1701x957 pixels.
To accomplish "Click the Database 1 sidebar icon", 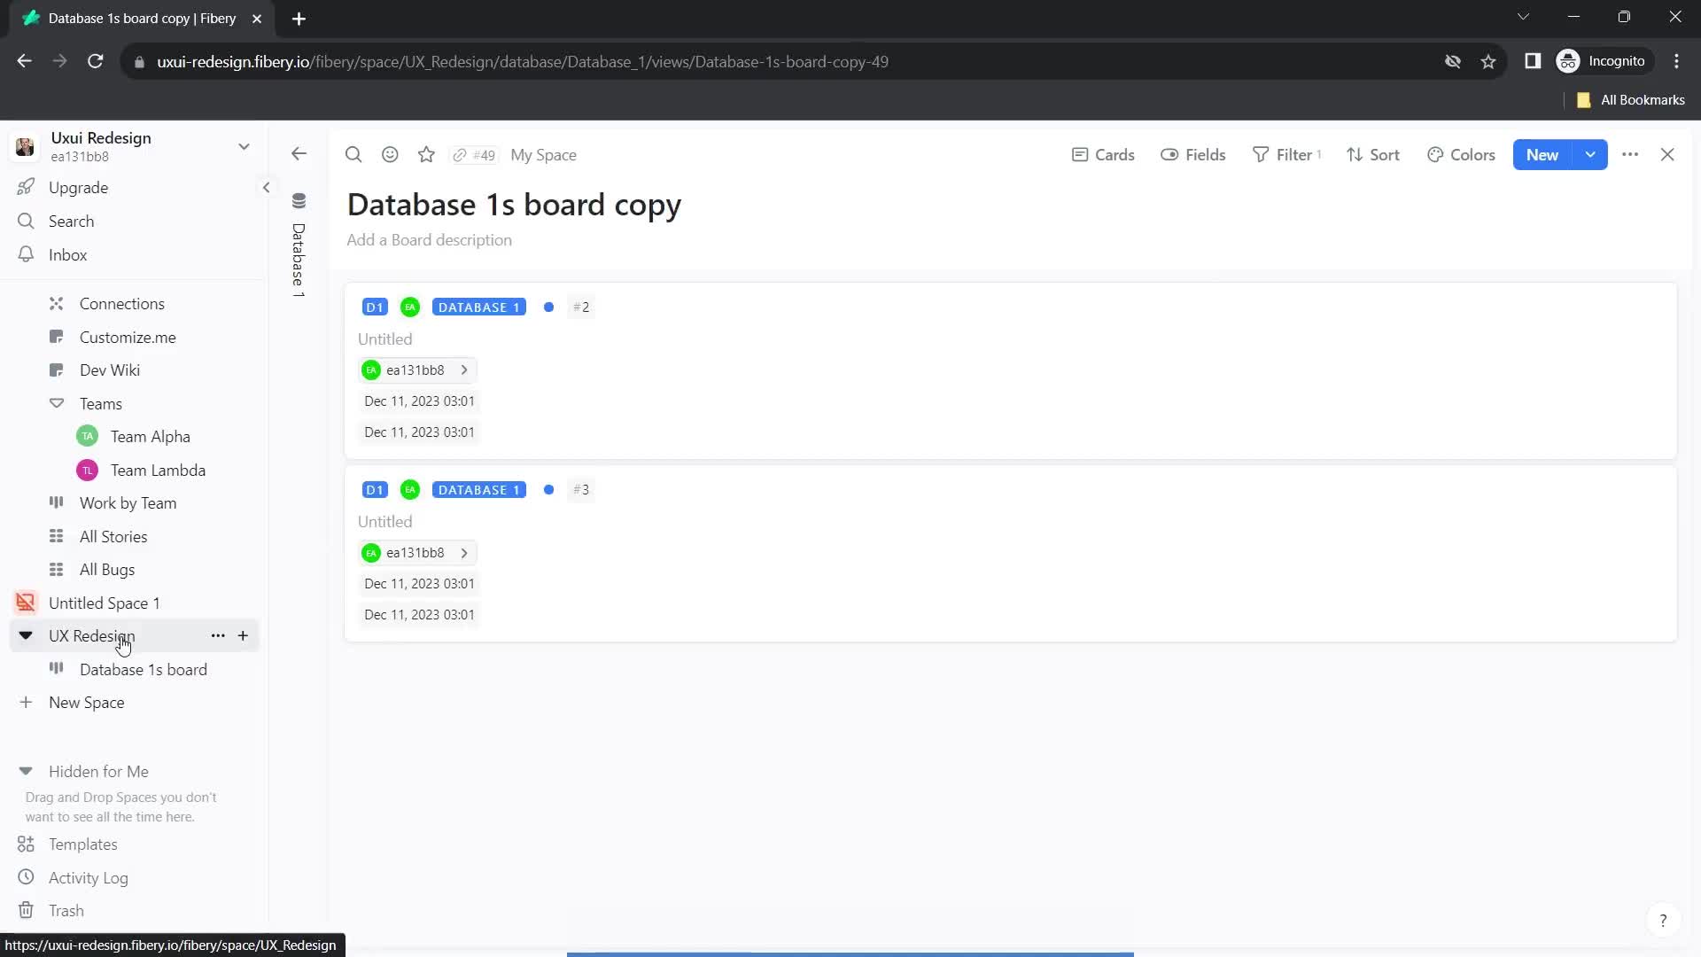I will [299, 201].
